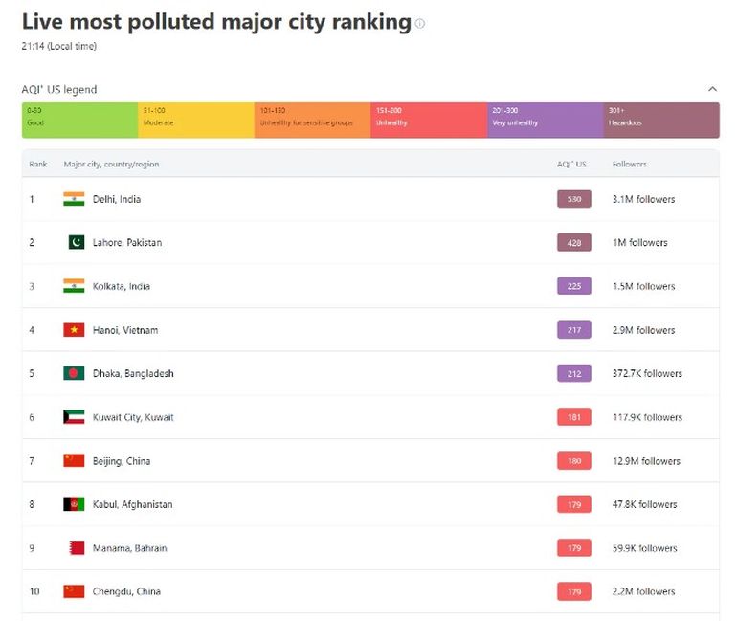The image size is (737, 621).
Task: Open the Hanoi, Vietnam city link
Action: pyautogui.click(x=125, y=330)
